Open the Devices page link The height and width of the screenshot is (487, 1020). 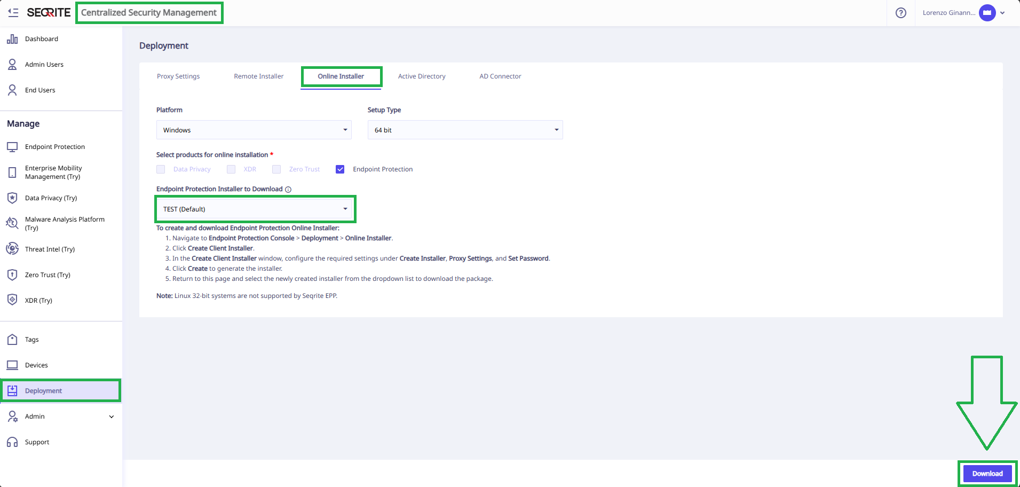36,365
